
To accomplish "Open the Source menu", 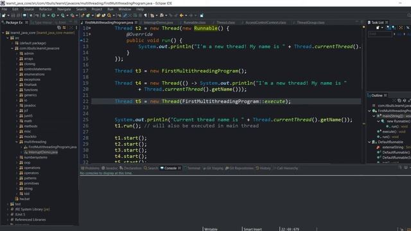I will [28, 9].
